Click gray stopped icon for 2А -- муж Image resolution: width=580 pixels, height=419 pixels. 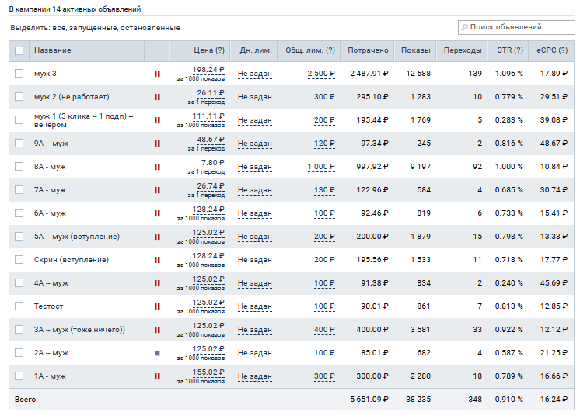coord(157,353)
